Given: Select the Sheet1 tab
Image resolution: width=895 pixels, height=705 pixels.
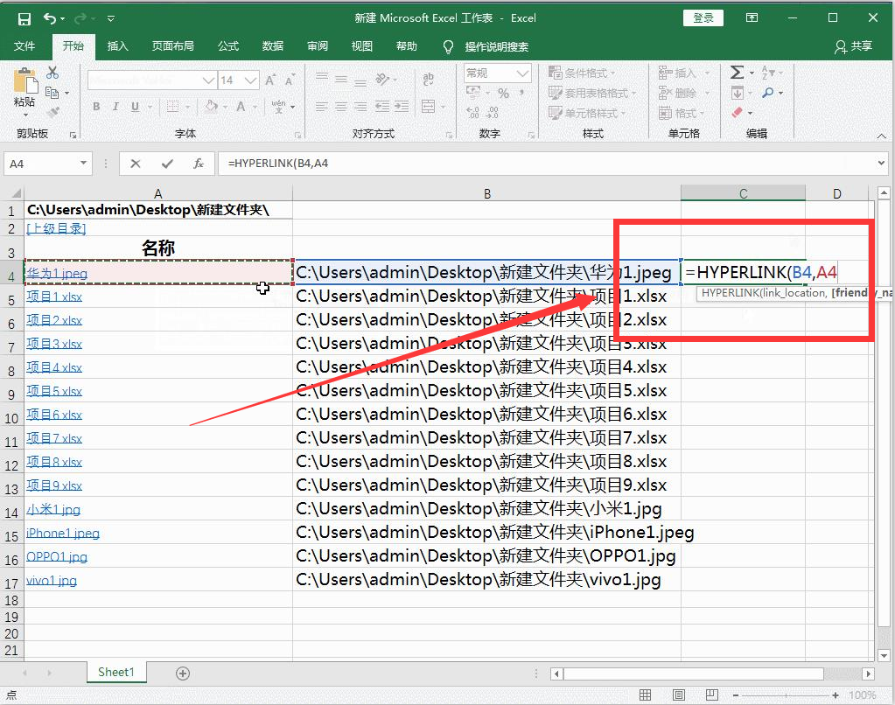Looking at the screenshot, I should (x=115, y=673).
